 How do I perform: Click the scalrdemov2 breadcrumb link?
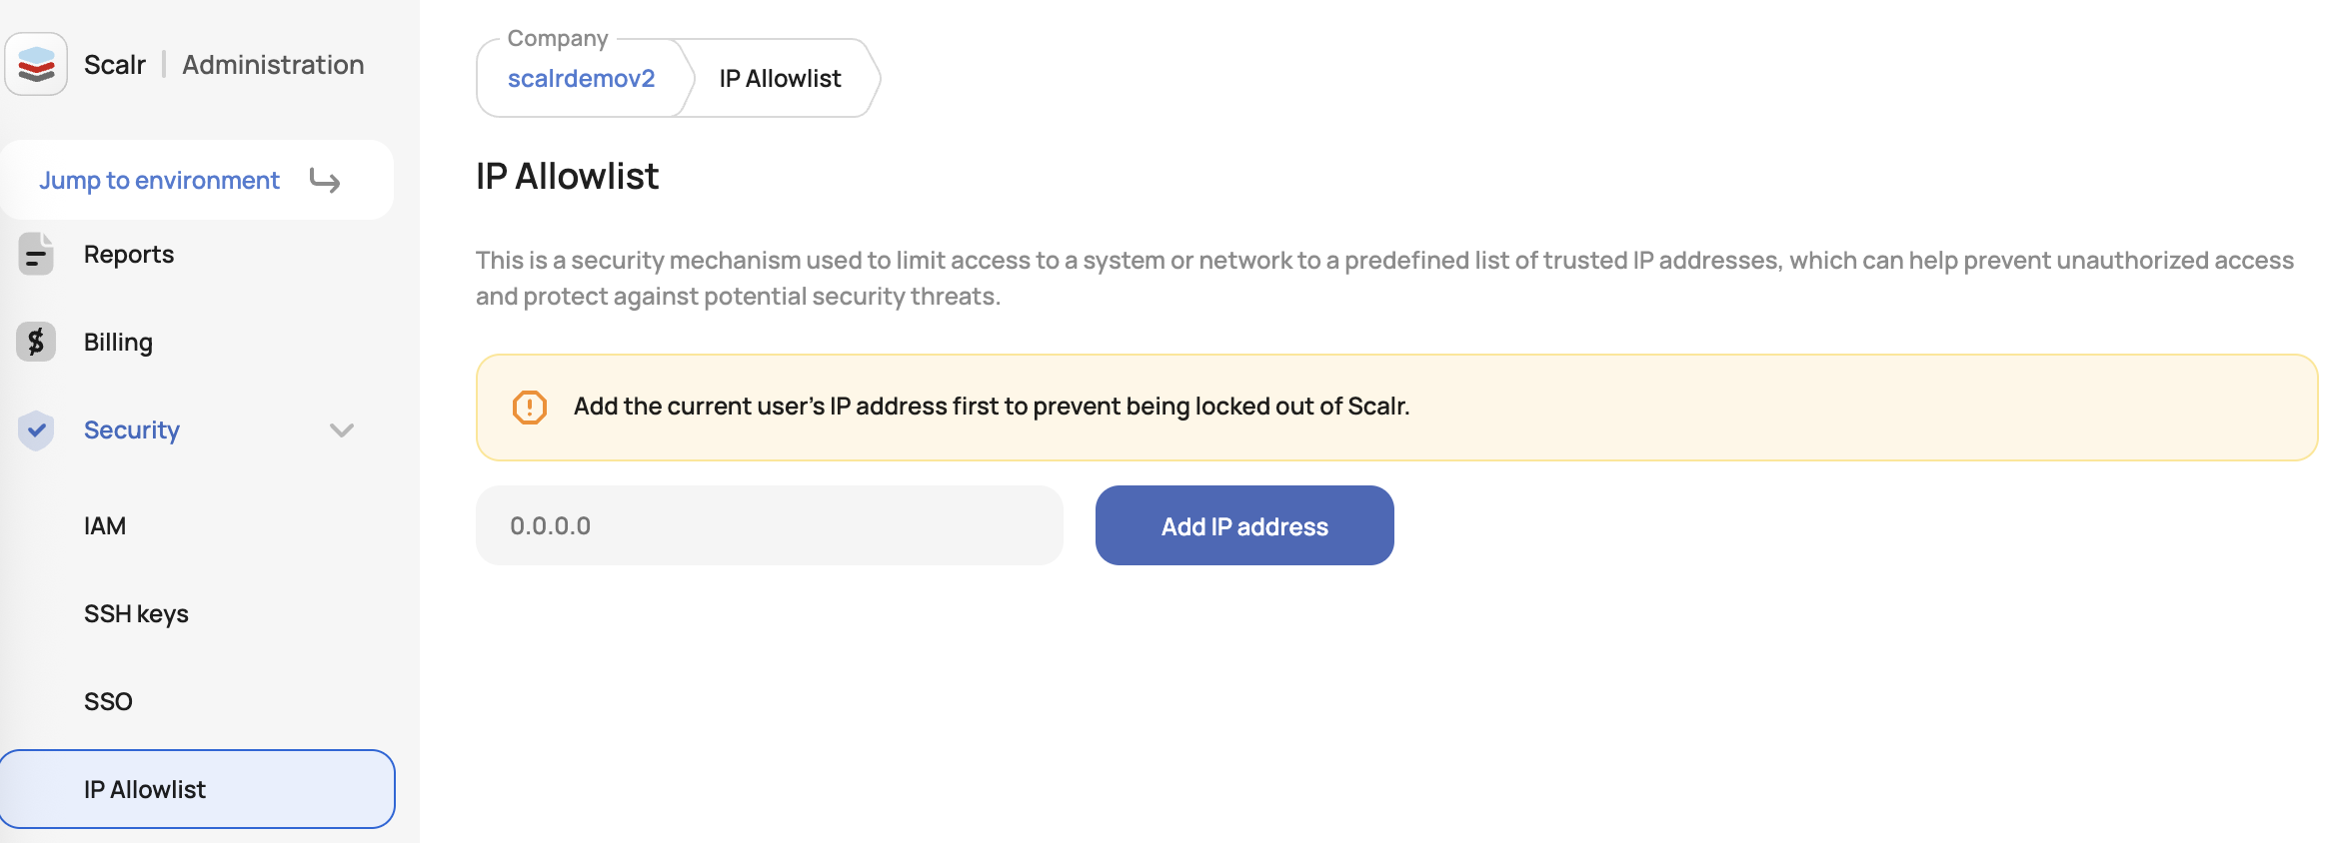point(582,79)
